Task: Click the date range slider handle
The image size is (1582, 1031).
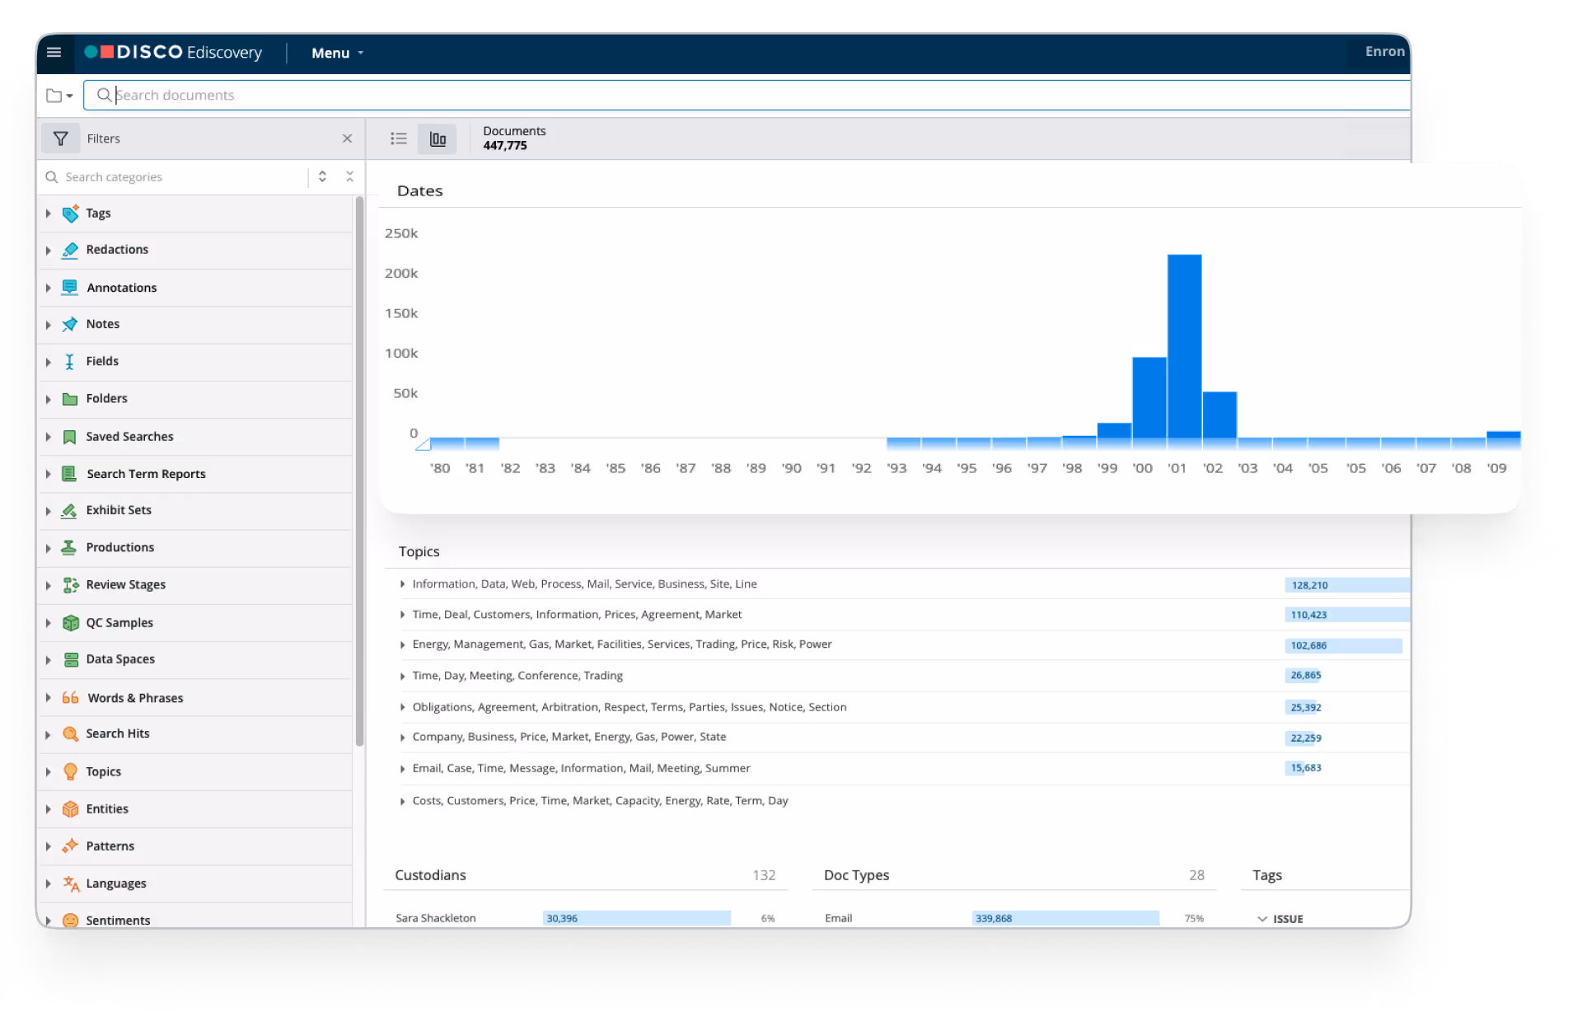Action: [x=423, y=445]
